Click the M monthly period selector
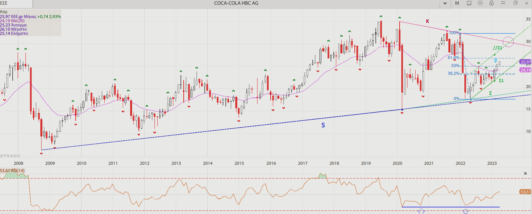Screen dimensions: 532x214 click(x=457, y=3)
